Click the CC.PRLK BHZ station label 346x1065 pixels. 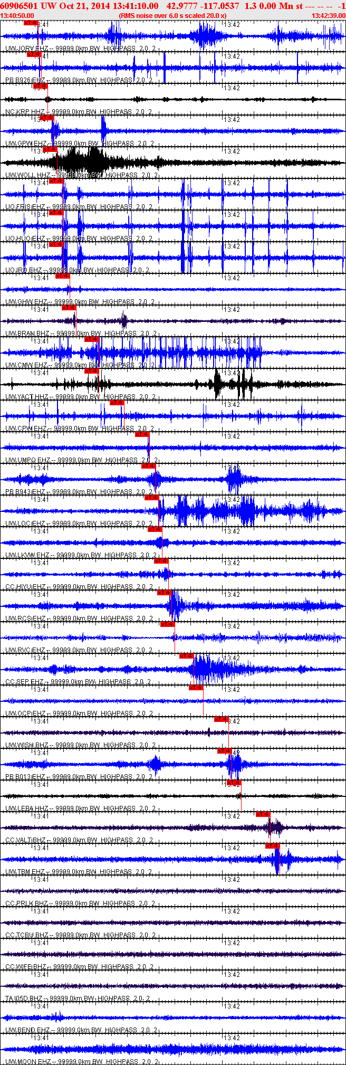[x=26, y=904]
